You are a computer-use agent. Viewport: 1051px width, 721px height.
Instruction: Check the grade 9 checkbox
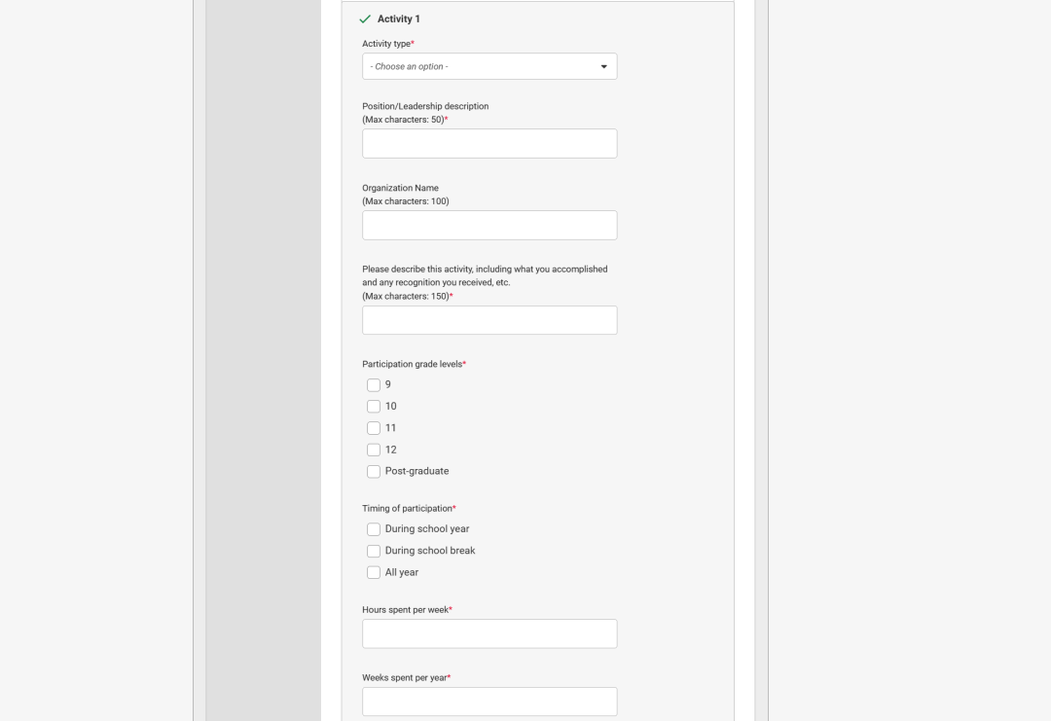coord(374,385)
